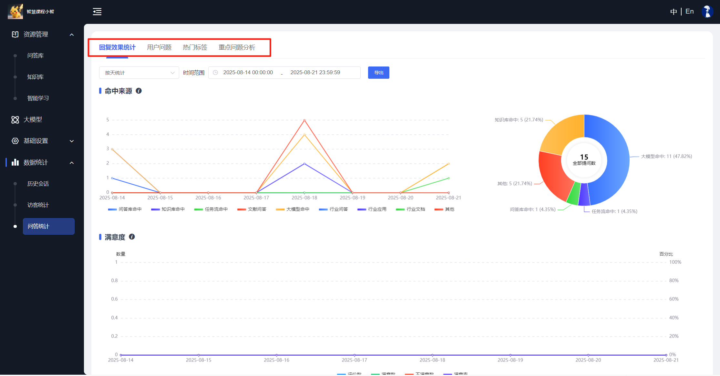
Task: Click the 数据统计 menu label
Action: (36, 162)
